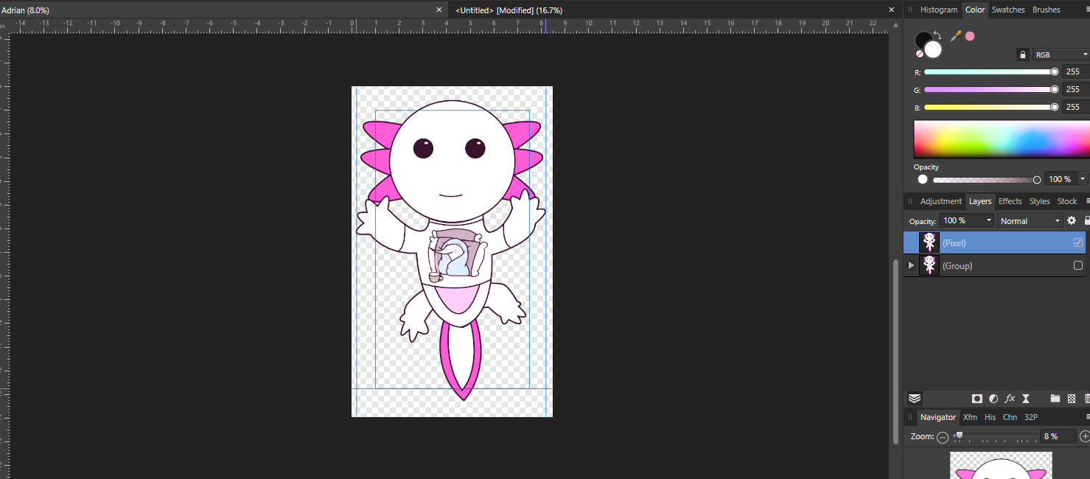The height and width of the screenshot is (479, 1090).
Task: Click the (Pixel) layer thumbnail
Action: tap(929, 242)
